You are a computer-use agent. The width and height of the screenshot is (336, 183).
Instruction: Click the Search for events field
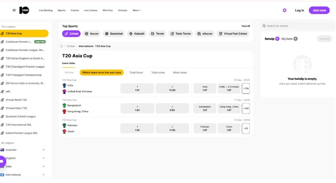coord(298,26)
